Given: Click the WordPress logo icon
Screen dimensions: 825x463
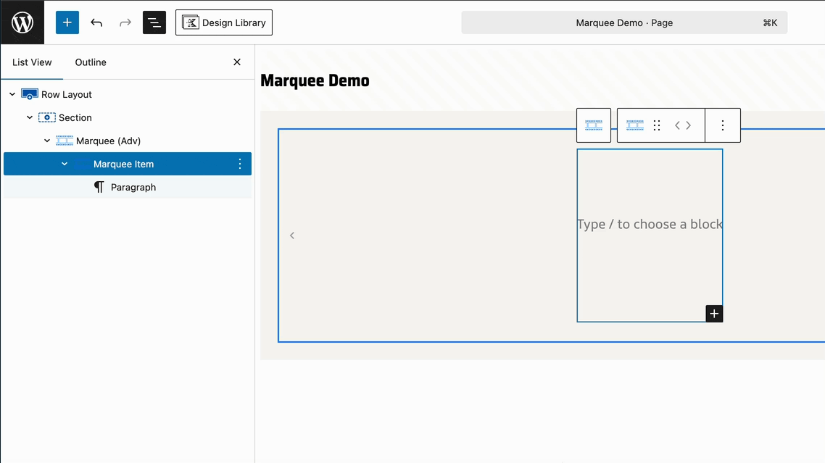Looking at the screenshot, I should (x=22, y=22).
